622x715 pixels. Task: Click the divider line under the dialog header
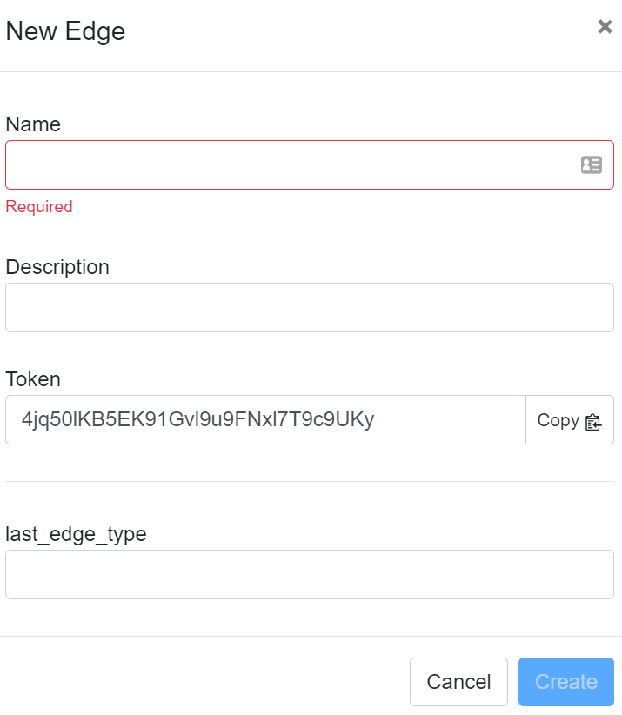(311, 71)
